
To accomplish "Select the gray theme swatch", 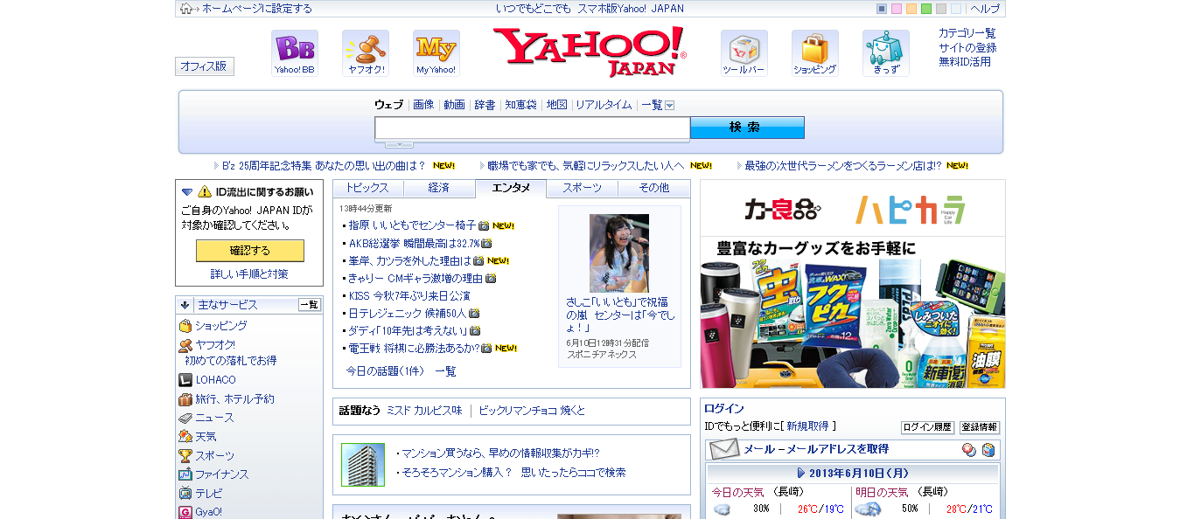I will click(941, 9).
